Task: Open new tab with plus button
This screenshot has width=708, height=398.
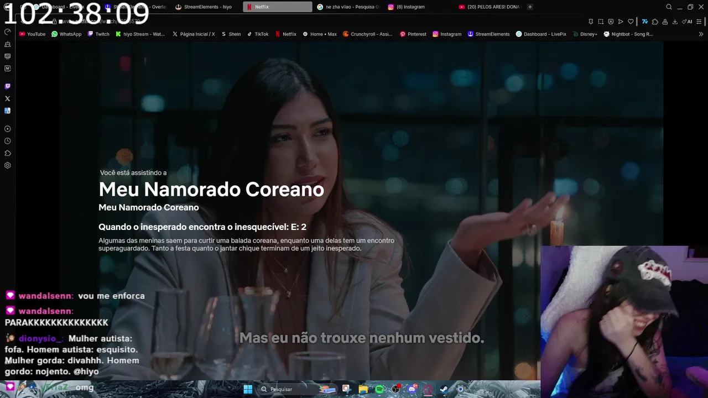Action: pyautogui.click(x=530, y=7)
